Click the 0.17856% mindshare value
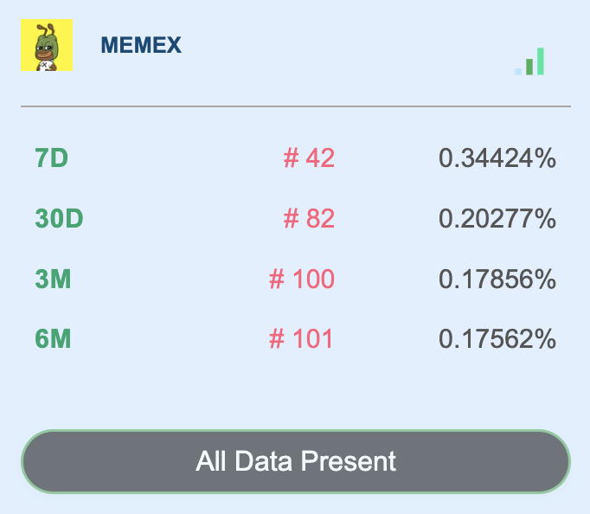 [x=497, y=279]
